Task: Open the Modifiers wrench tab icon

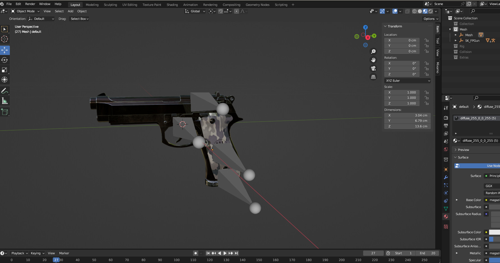Action: (x=446, y=177)
